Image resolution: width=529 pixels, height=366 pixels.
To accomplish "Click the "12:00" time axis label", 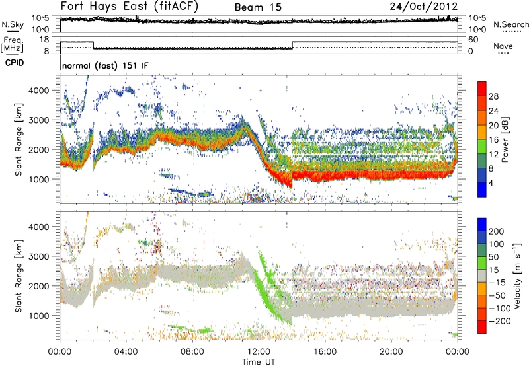I will 259,352.
